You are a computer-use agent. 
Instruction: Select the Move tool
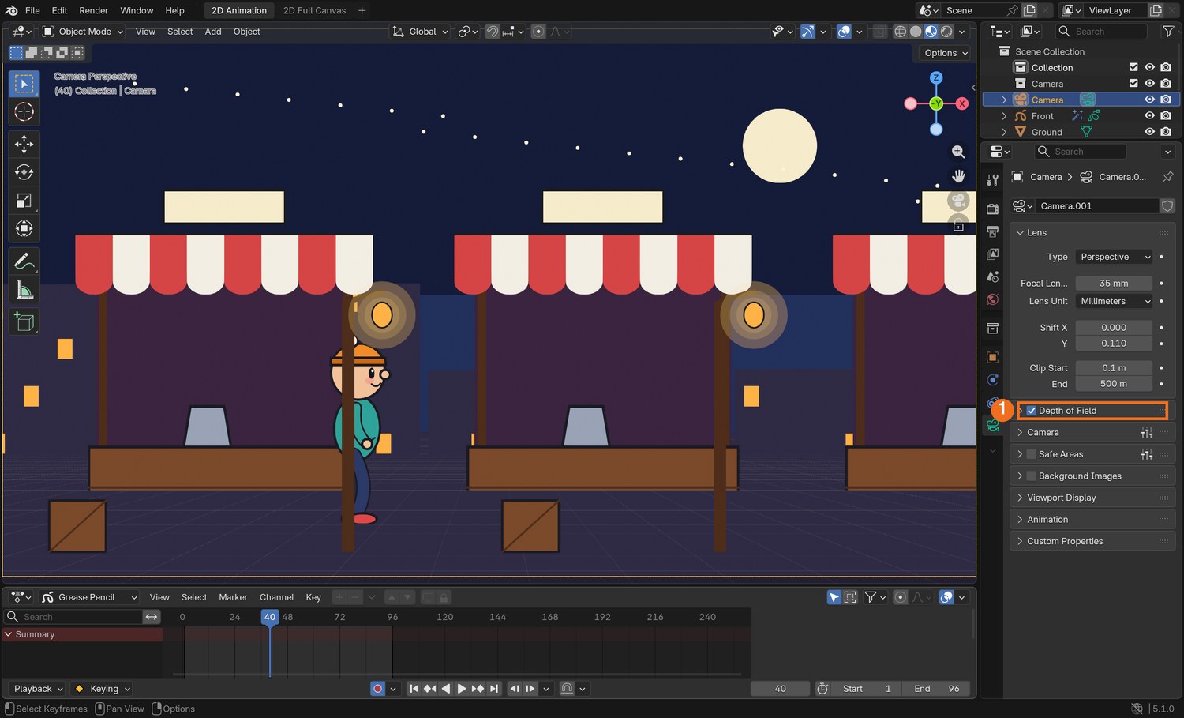[24, 144]
